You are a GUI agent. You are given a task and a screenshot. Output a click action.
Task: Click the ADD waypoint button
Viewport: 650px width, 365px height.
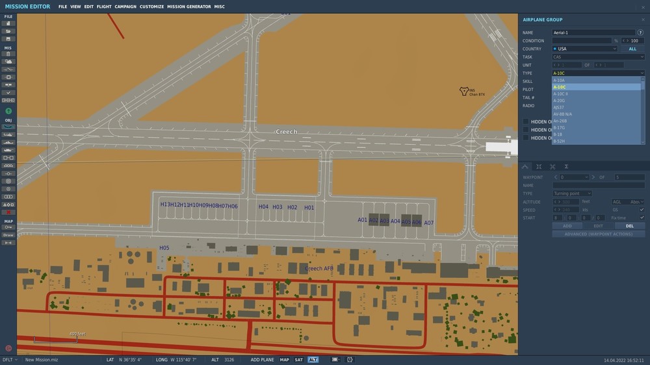567,226
